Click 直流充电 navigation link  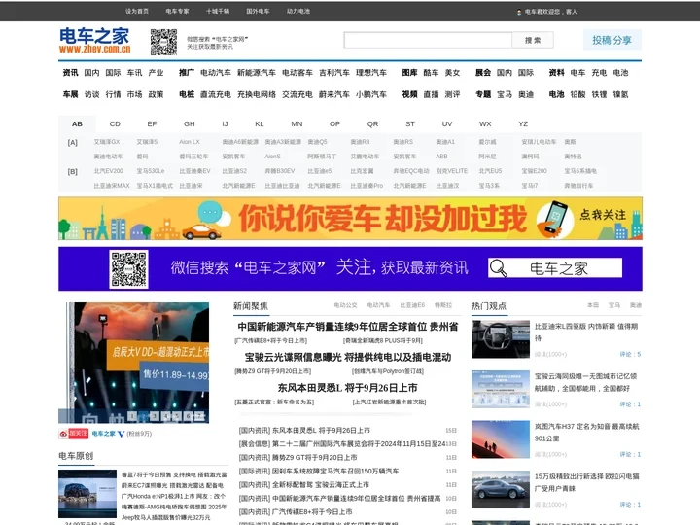(x=216, y=94)
